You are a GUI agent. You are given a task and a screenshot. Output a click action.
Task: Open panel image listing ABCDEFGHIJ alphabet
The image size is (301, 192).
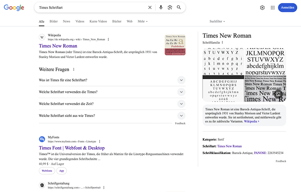tap(223, 89)
